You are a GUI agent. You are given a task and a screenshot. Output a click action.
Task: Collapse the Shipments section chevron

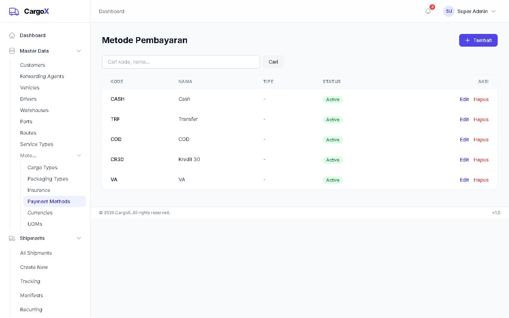point(79,238)
